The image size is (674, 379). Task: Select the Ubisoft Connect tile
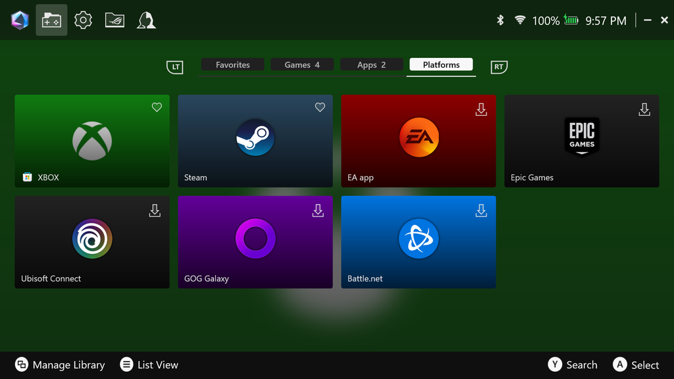pos(92,242)
